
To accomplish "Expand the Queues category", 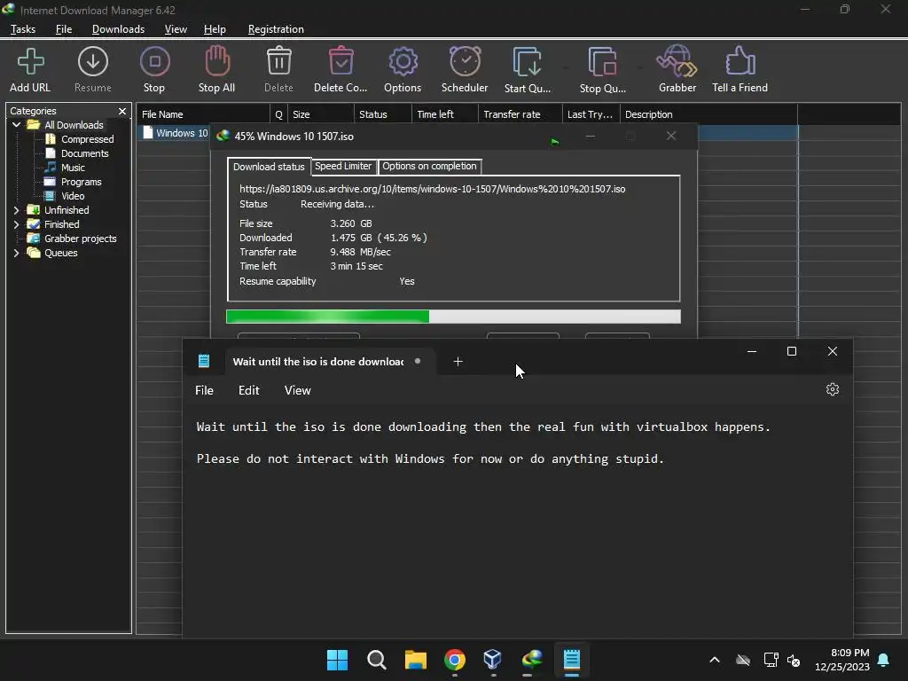I will click(x=16, y=253).
